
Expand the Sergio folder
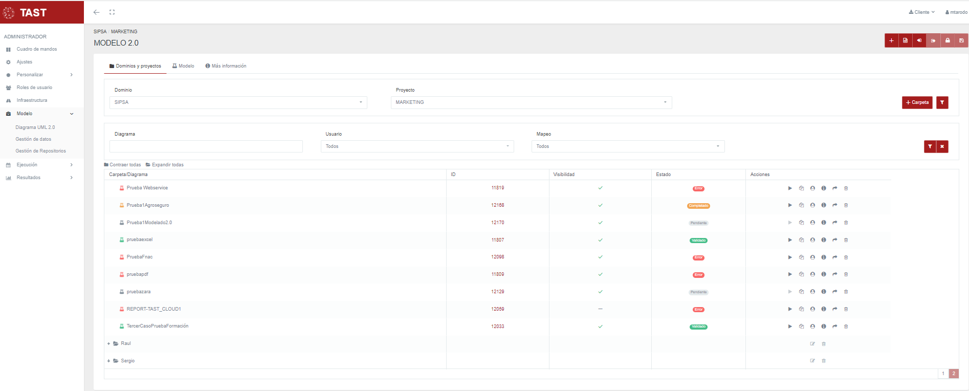click(x=109, y=361)
